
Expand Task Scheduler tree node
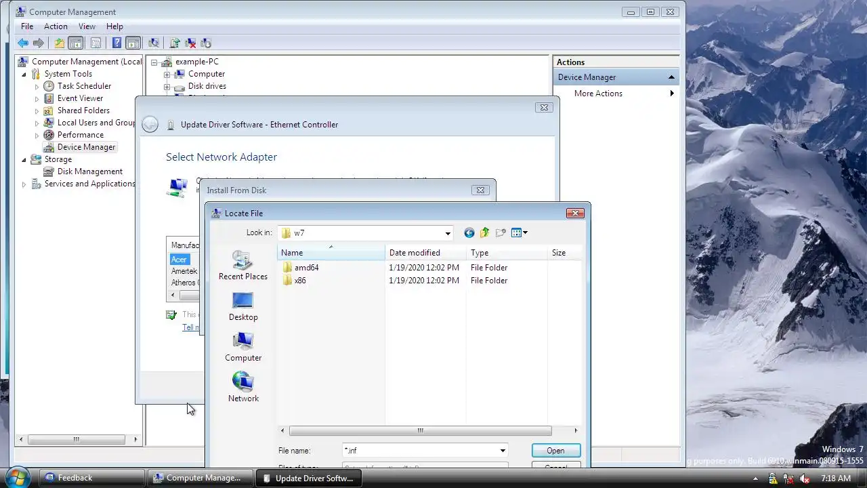(x=37, y=86)
